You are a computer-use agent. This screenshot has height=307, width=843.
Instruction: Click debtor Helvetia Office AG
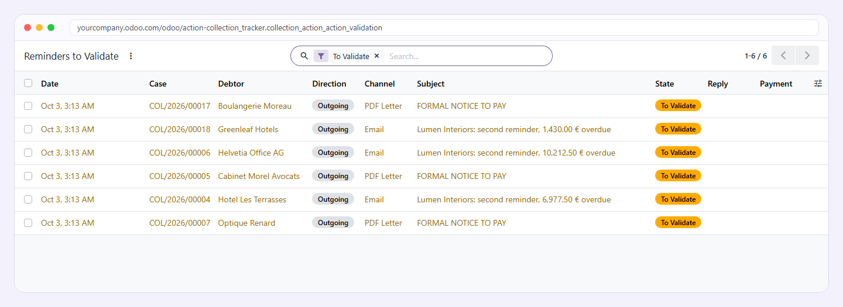[251, 153]
